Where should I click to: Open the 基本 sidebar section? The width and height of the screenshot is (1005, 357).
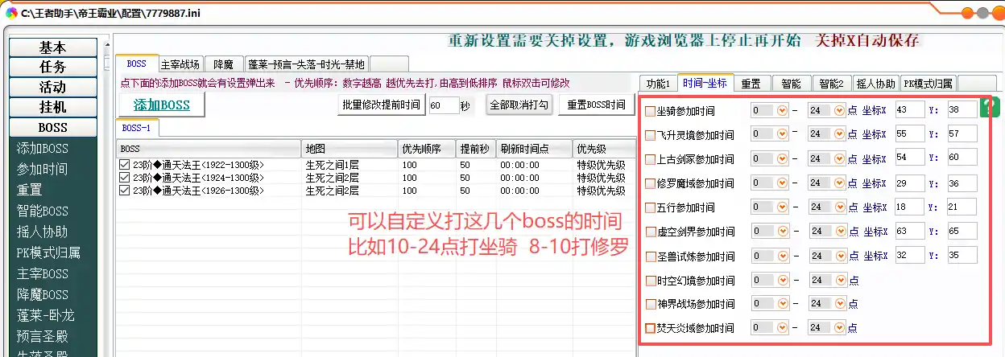pos(52,47)
